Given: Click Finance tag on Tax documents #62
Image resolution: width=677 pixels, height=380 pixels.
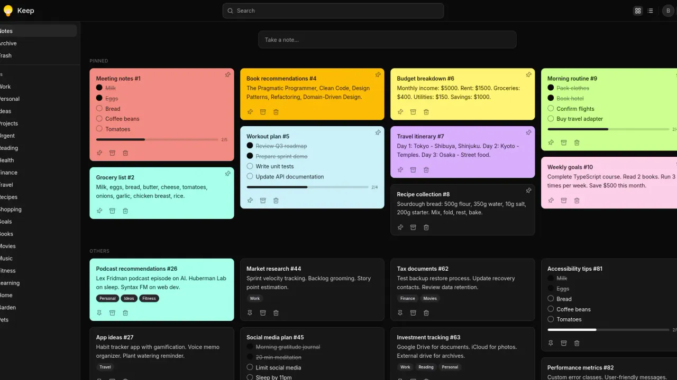Looking at the screenshot, I should point(408,298).
